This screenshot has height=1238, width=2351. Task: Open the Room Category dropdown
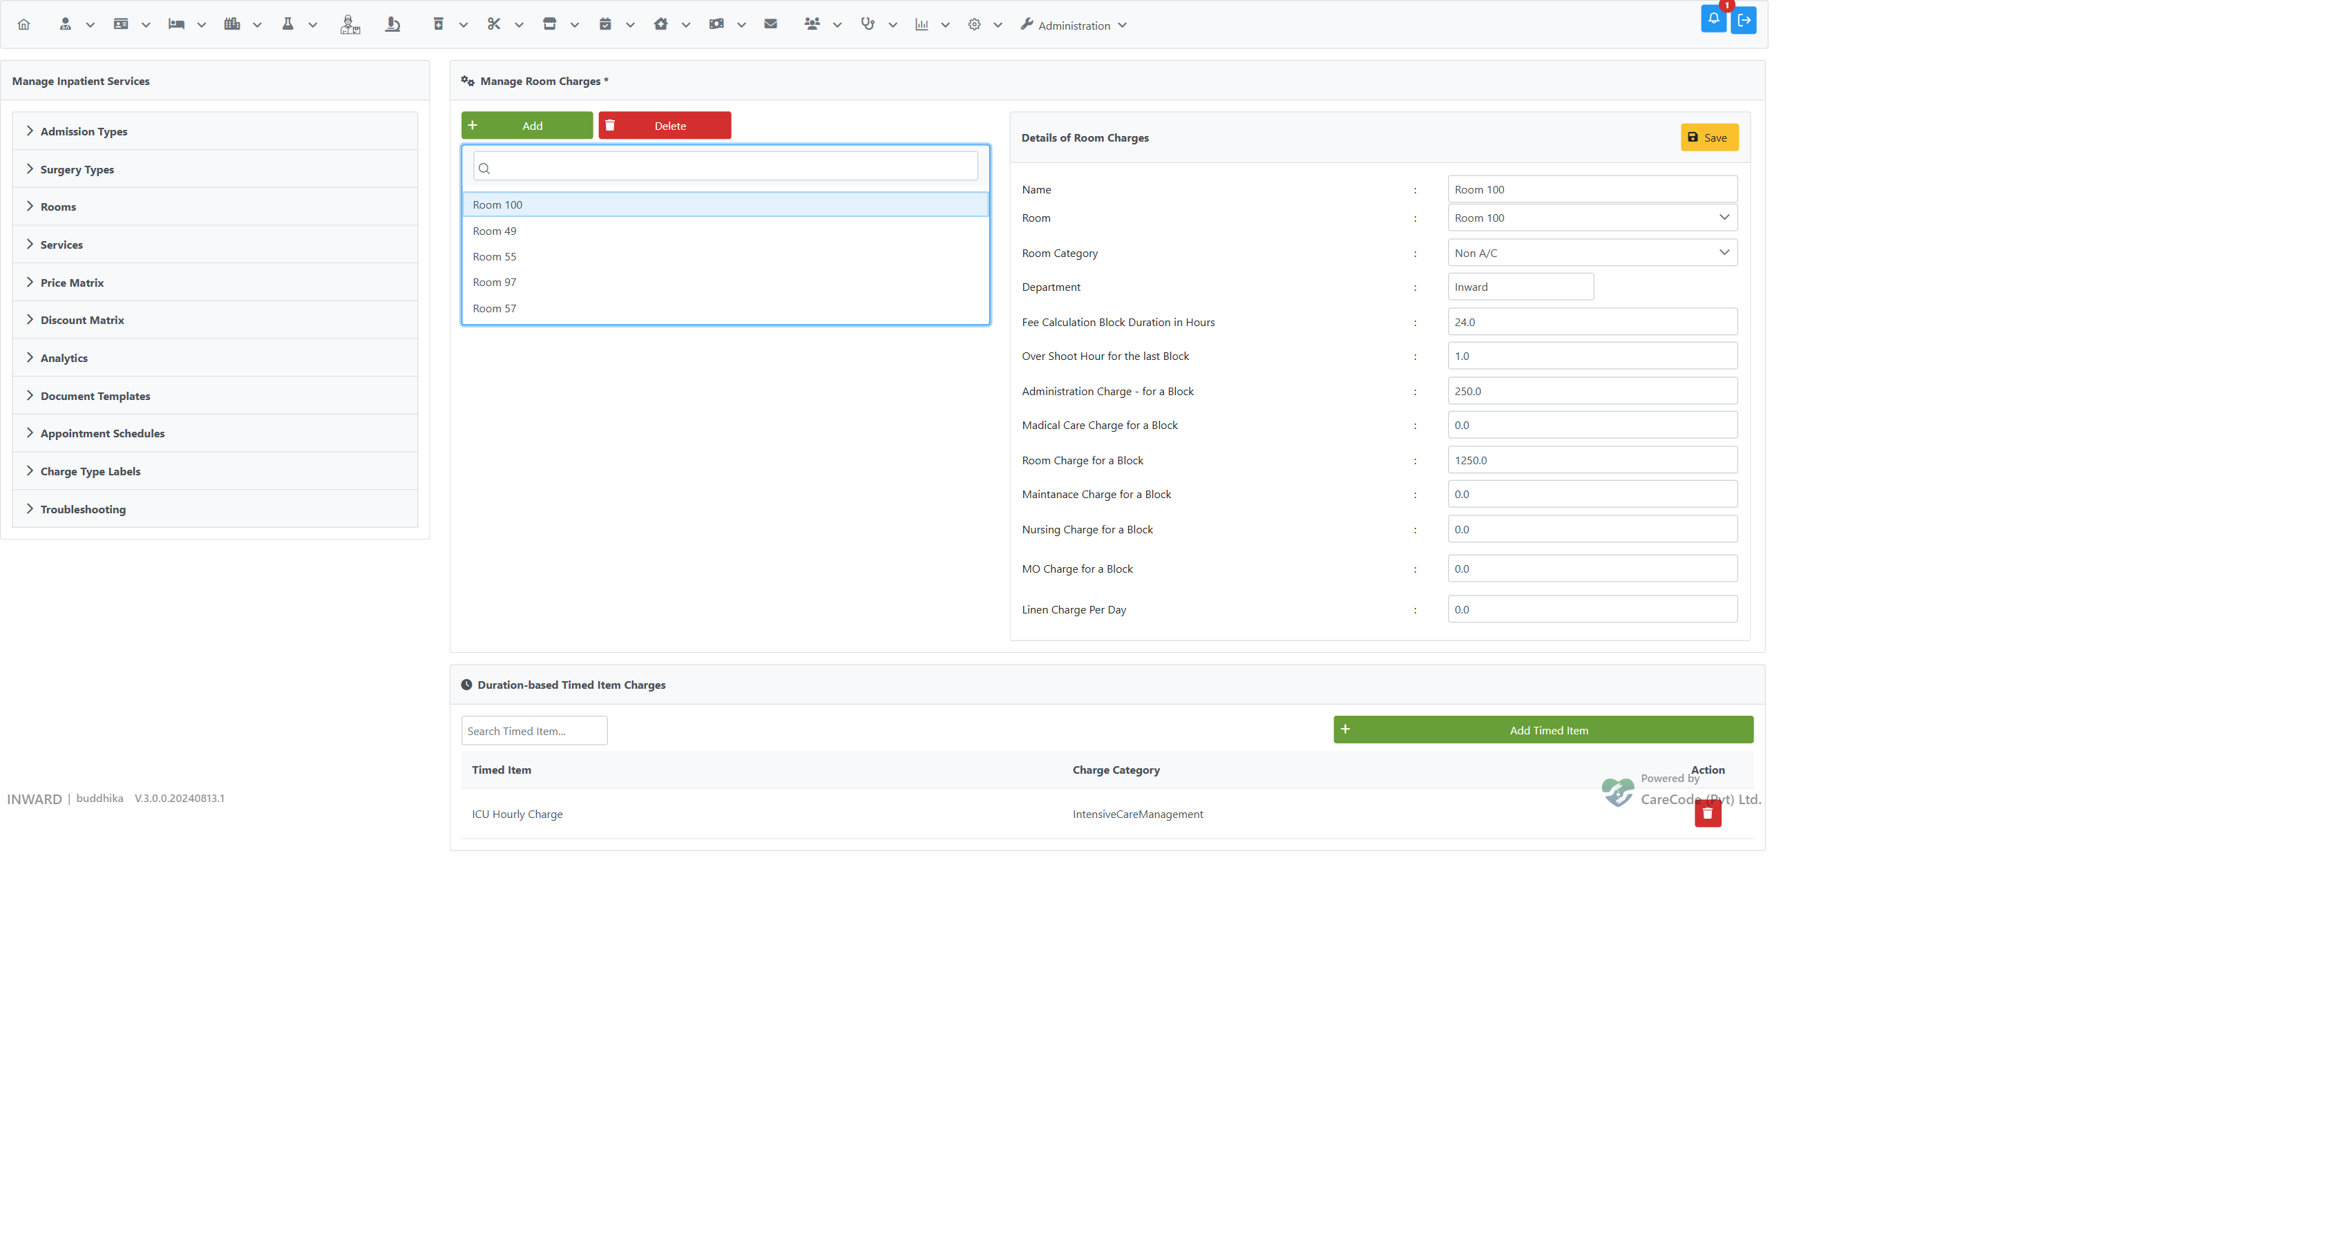[1592, 253]
